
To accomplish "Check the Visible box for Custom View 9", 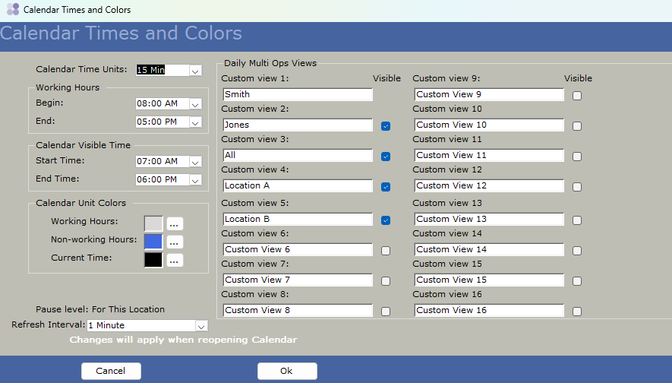I will point(577,96).
